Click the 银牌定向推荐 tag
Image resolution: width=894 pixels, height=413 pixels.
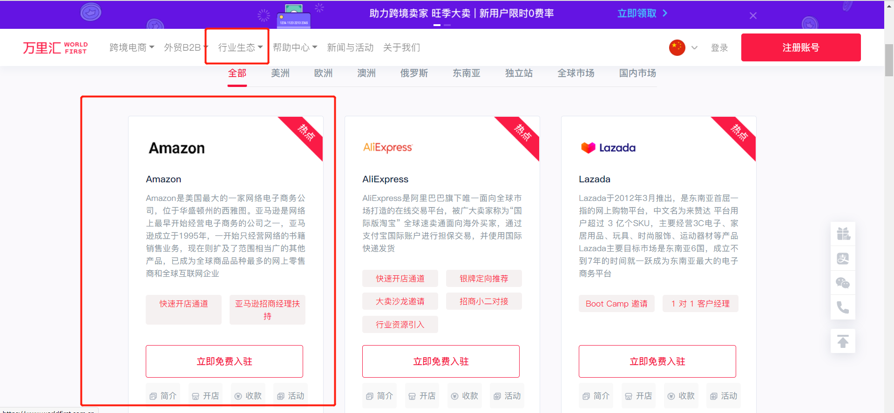pos(484,279)
